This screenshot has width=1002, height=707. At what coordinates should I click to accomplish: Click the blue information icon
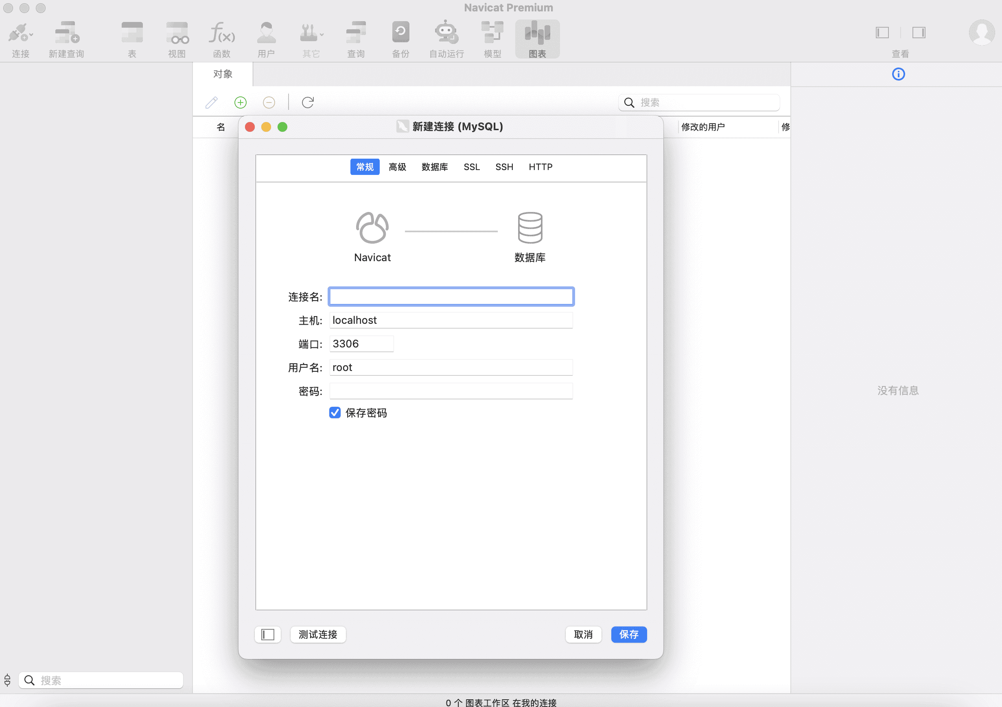click(898, 74)
